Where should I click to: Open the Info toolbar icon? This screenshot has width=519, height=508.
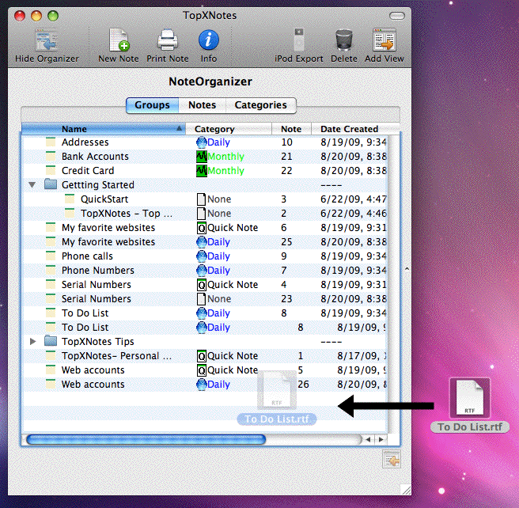click(209, 40)
